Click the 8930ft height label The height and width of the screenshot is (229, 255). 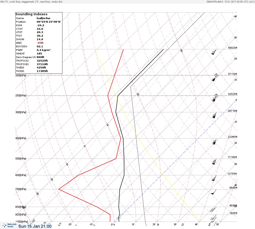pos(233,188)
